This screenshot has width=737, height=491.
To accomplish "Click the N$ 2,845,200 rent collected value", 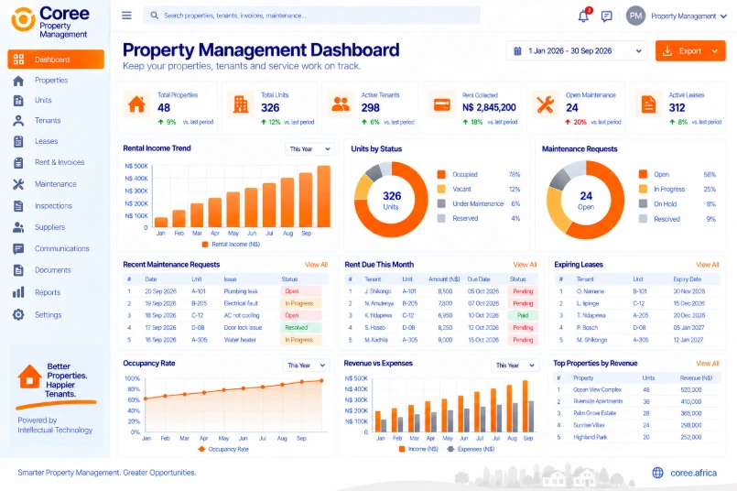I will (x=489, y=108).
